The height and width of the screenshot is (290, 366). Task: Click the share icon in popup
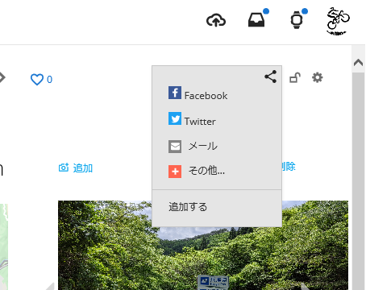click(x=270, y=77)
